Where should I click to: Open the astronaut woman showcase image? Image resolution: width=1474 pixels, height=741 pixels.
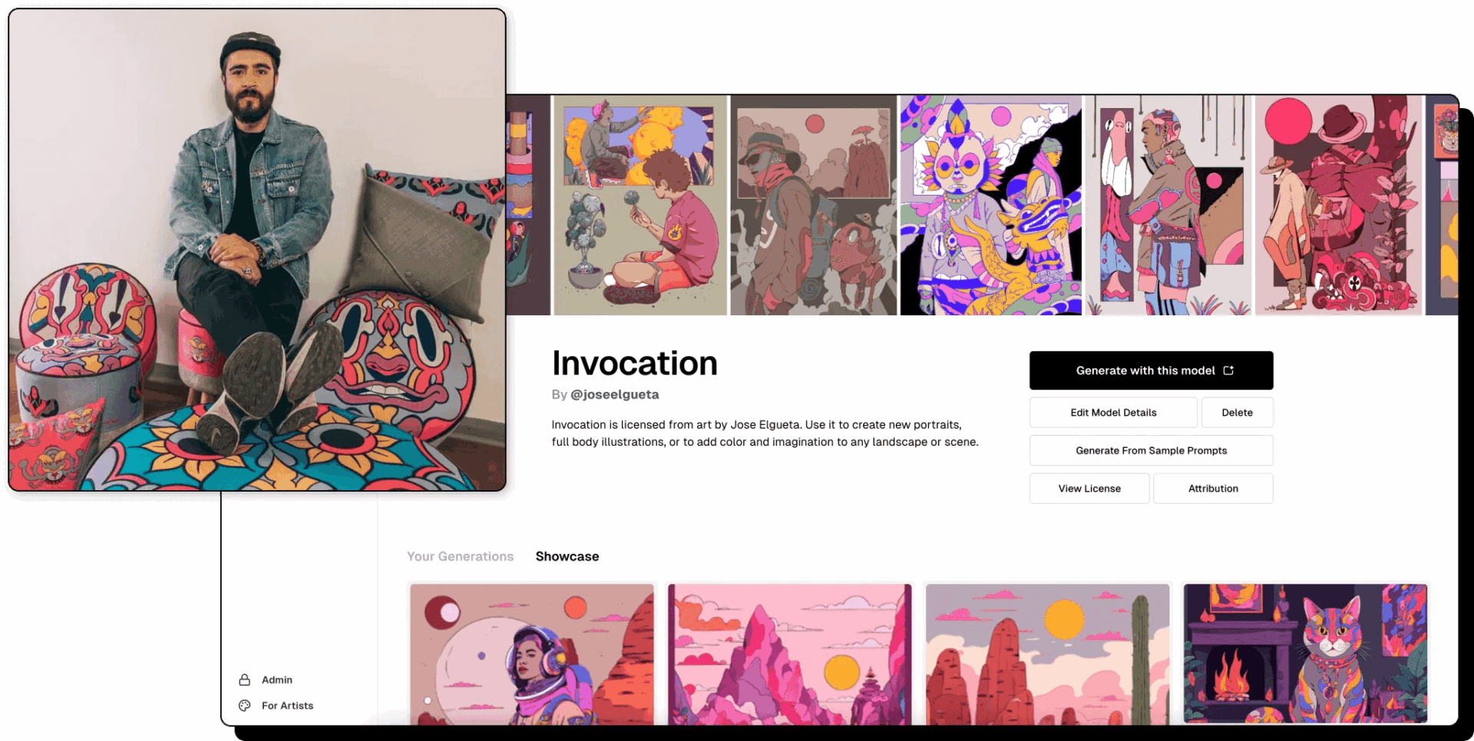(532, 654)
